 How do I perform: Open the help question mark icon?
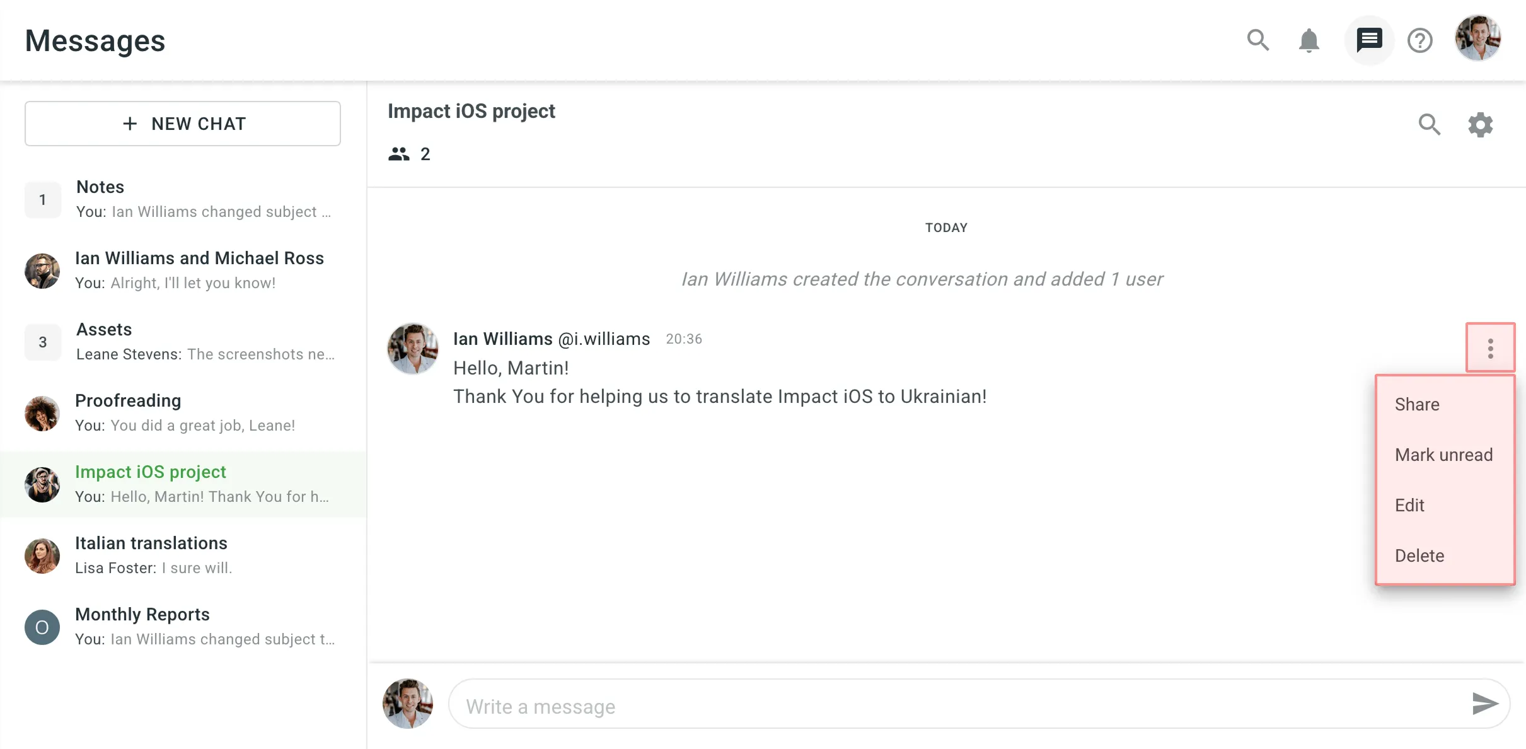(x=1419, y=40)
